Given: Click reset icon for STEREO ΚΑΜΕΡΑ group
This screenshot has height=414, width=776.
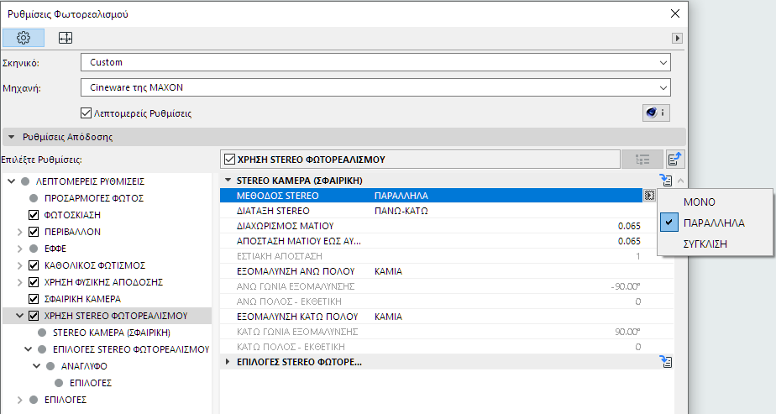Looking at the screenshot, I should [x=666, y=180].
